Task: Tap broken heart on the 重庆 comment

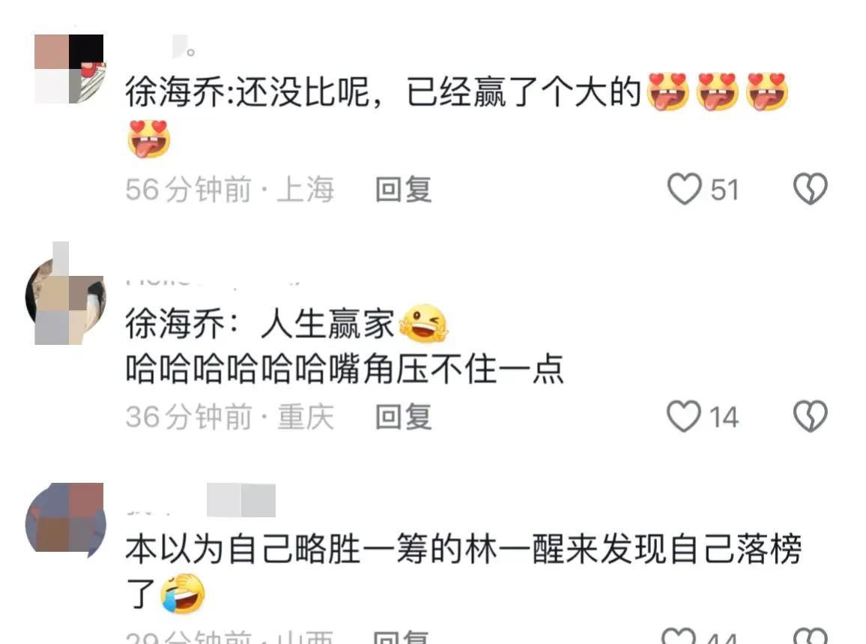Action: tap(811, 416)
